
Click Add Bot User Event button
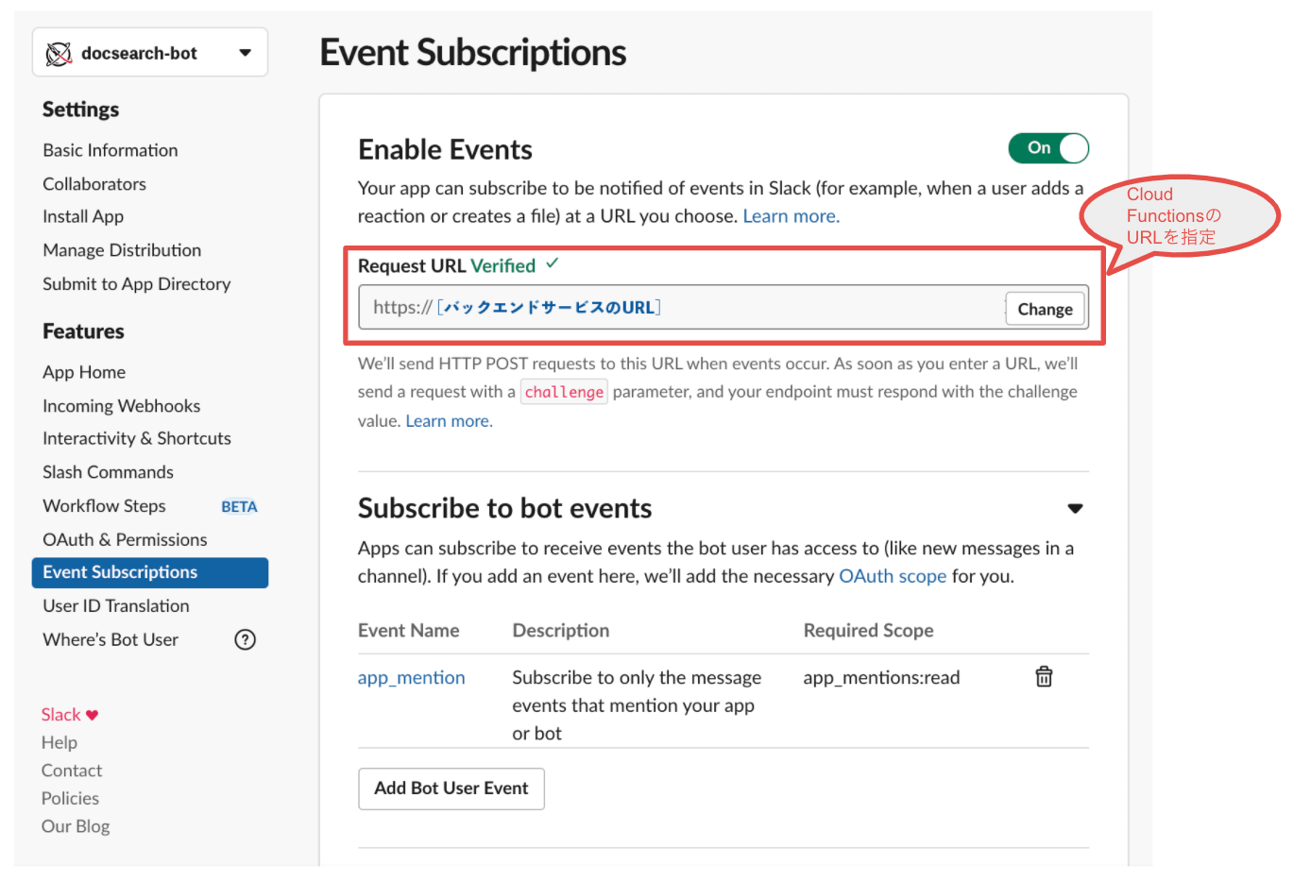click(451, 789)
